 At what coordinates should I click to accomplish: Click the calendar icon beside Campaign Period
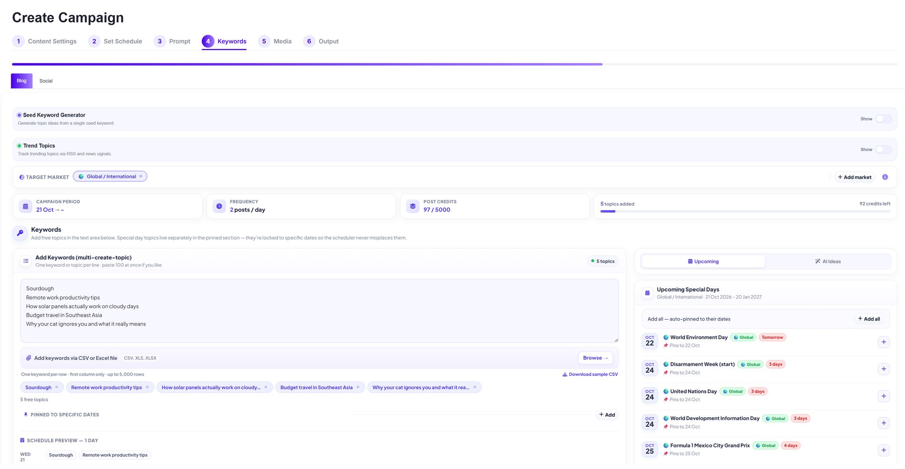point(26,206)
